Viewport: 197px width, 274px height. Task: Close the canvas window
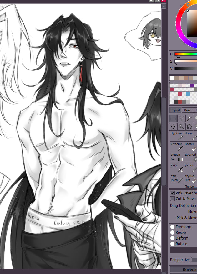(x=163, y=1)
